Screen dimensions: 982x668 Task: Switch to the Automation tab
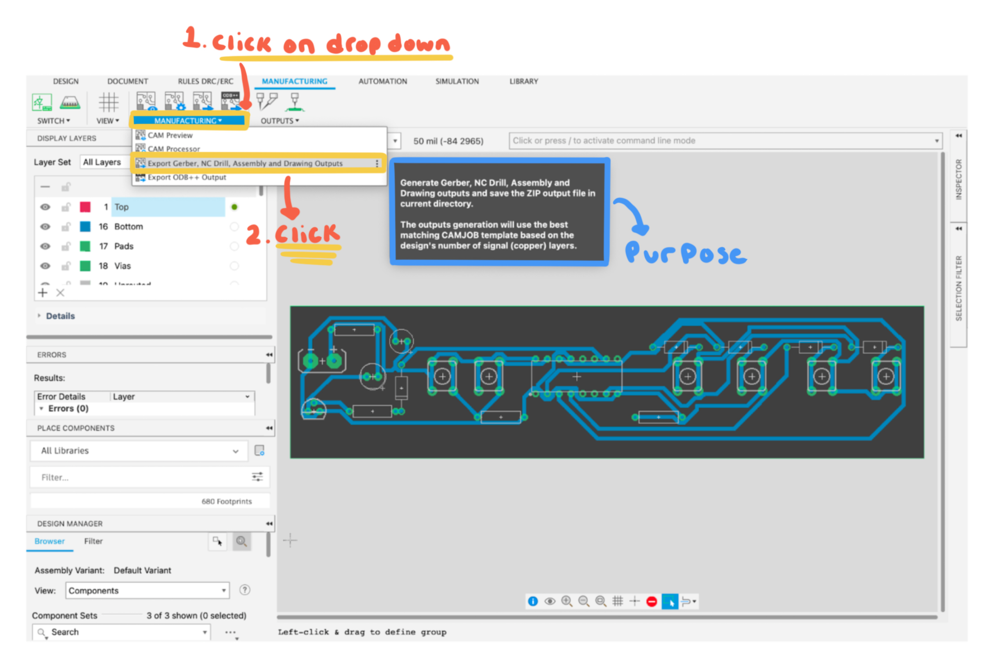point(382,81)
